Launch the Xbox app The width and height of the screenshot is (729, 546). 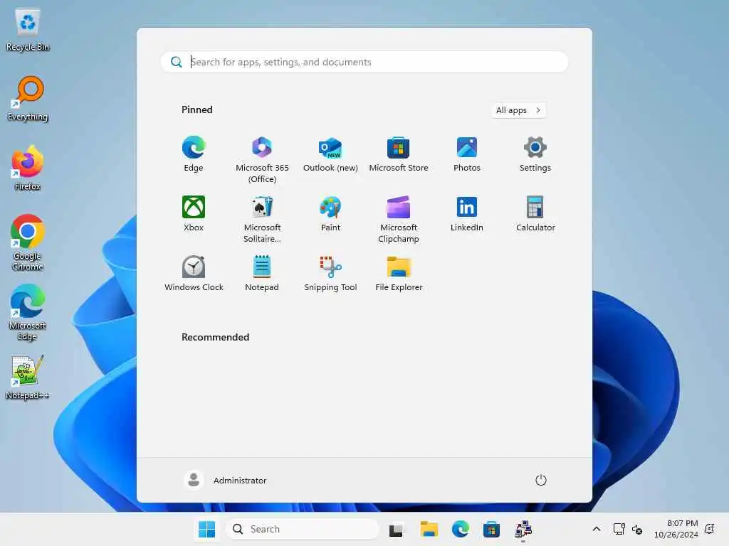194,213
